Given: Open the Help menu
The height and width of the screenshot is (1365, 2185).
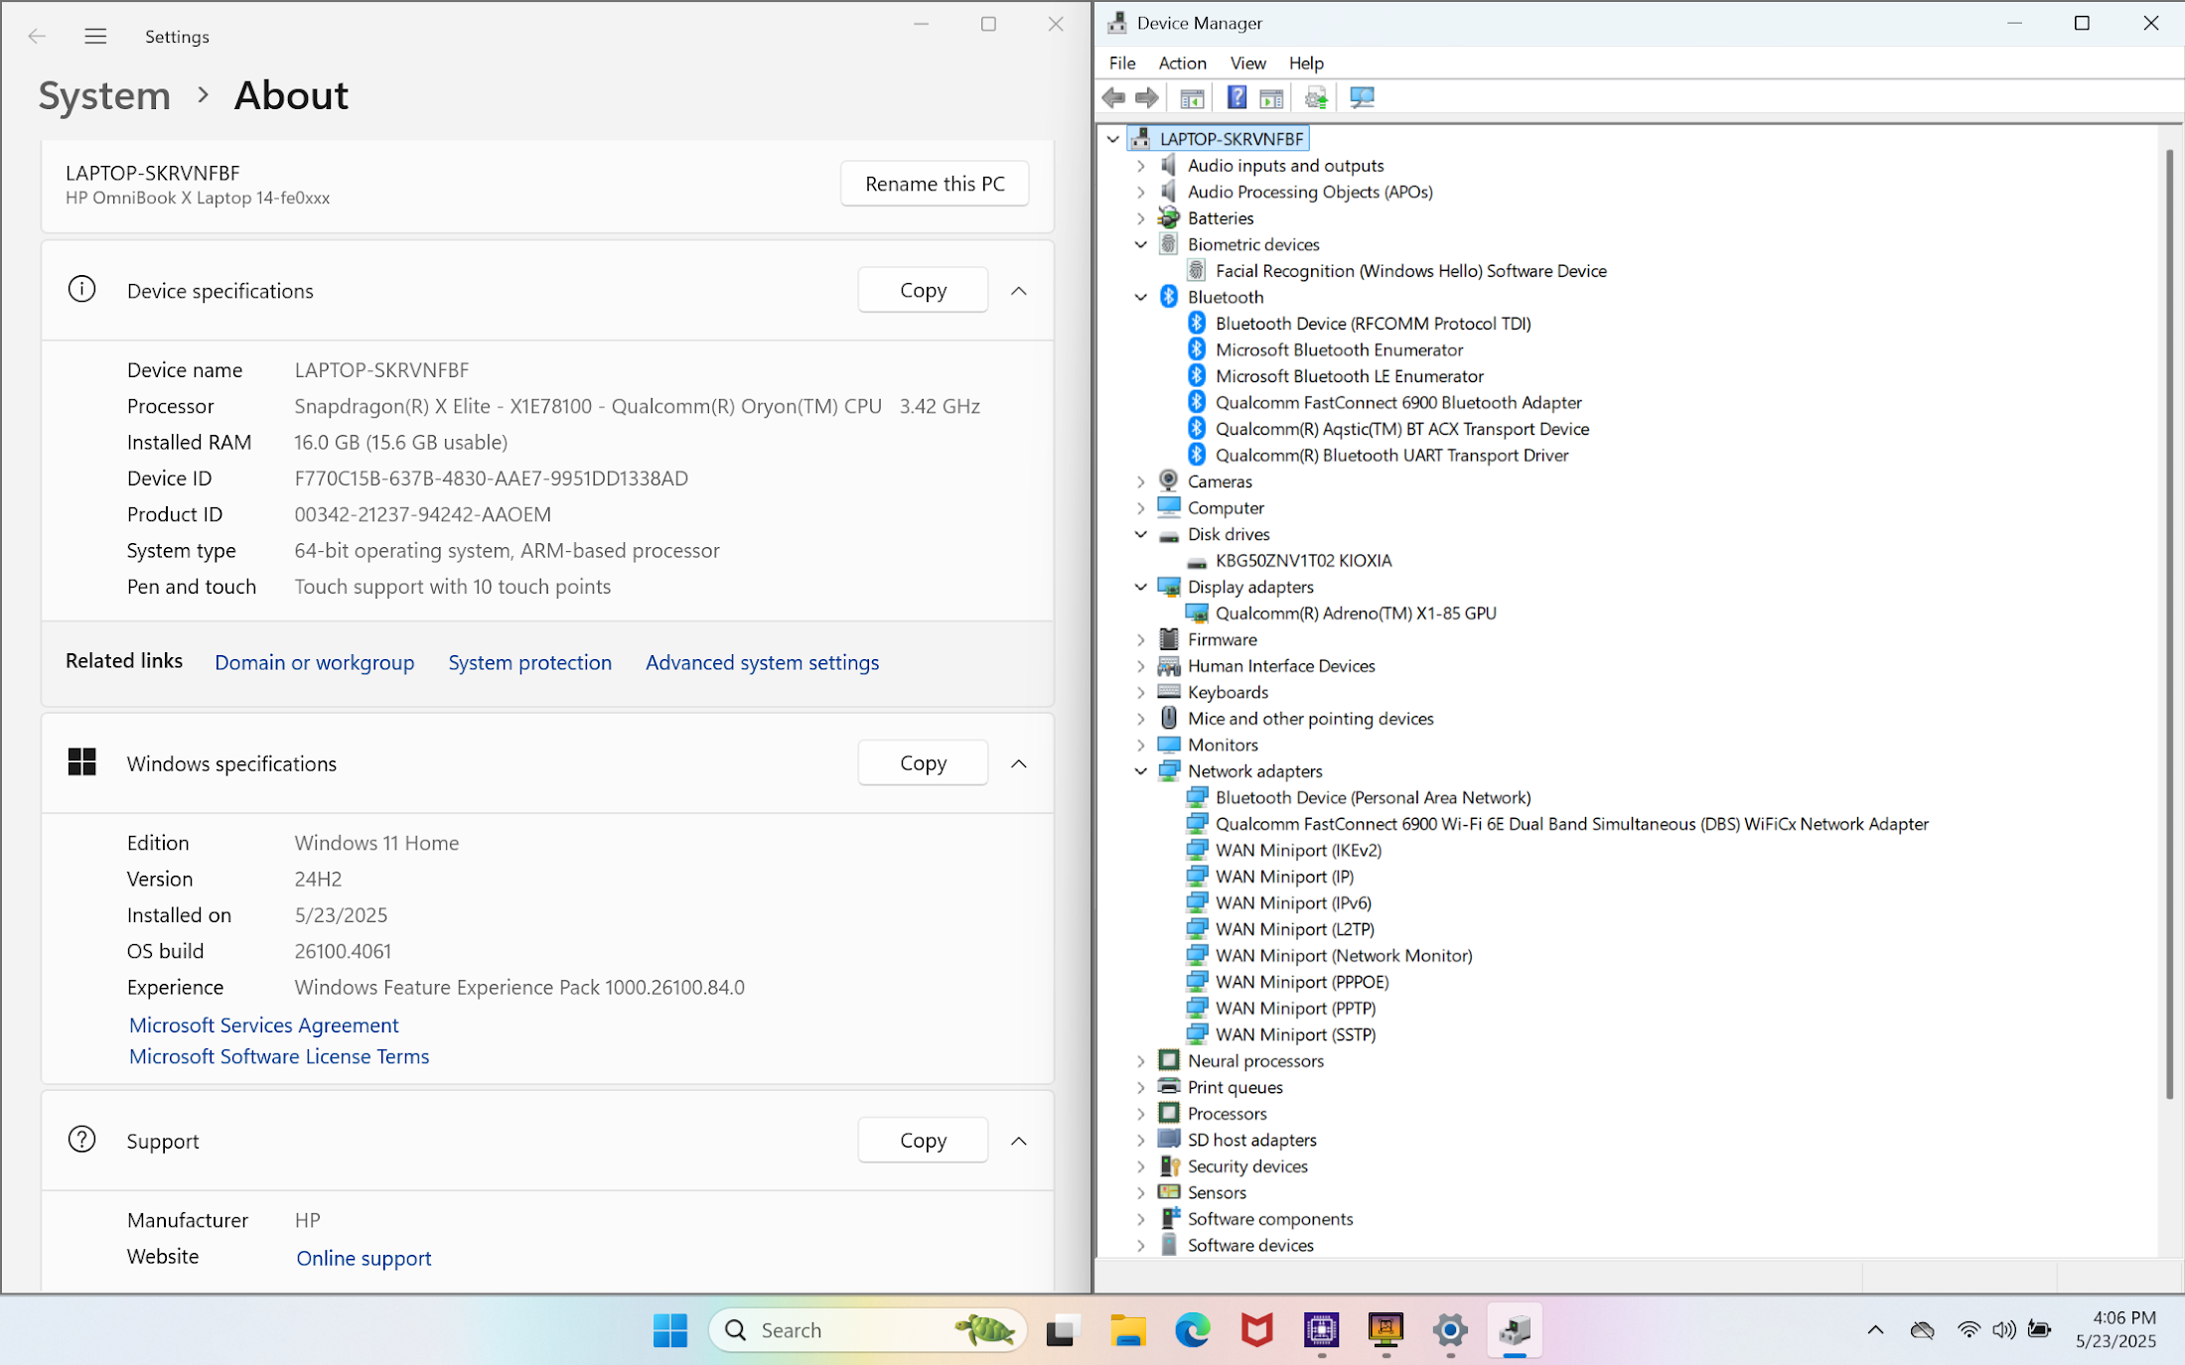Looking at the screenshot, I should point(1306,63).
